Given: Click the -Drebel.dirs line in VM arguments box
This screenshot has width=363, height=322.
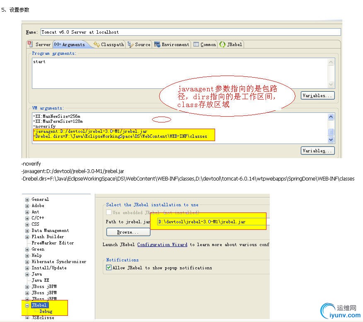Looking at the screenshot, I should pyautogui.click(x=120, y=137).
